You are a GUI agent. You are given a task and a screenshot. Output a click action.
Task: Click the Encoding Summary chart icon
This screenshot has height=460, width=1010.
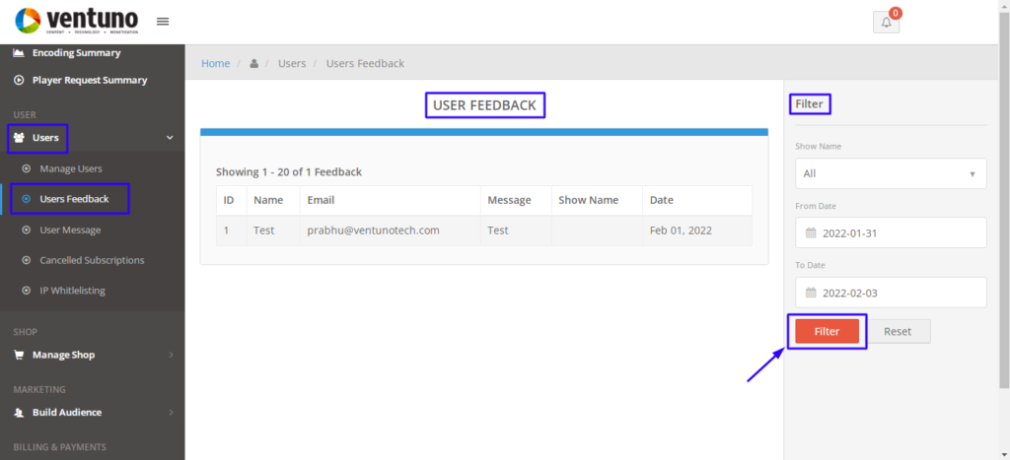[19, 53]
